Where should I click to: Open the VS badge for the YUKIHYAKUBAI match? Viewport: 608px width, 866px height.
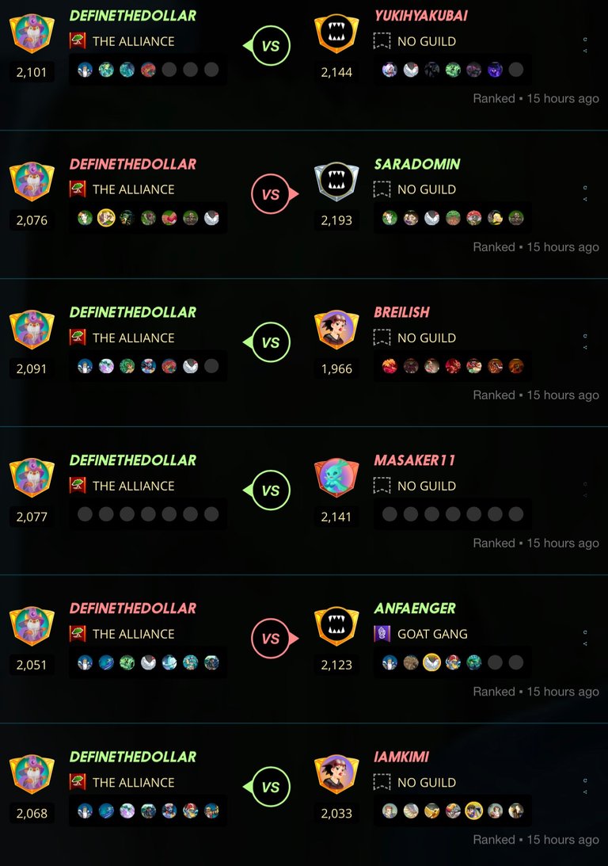coord(267,46)
